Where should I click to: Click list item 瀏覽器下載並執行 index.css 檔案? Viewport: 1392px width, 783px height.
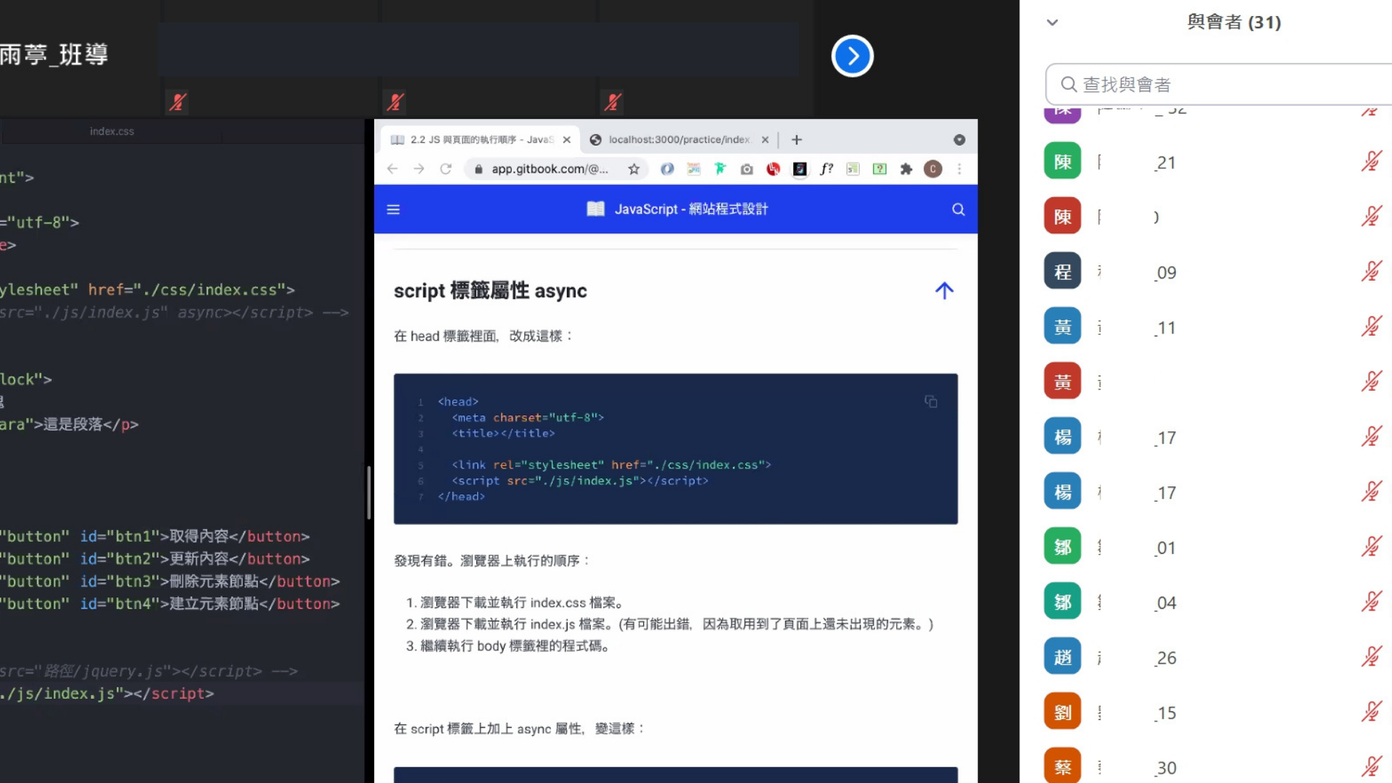pyautogui.click(x=521, y=602)
